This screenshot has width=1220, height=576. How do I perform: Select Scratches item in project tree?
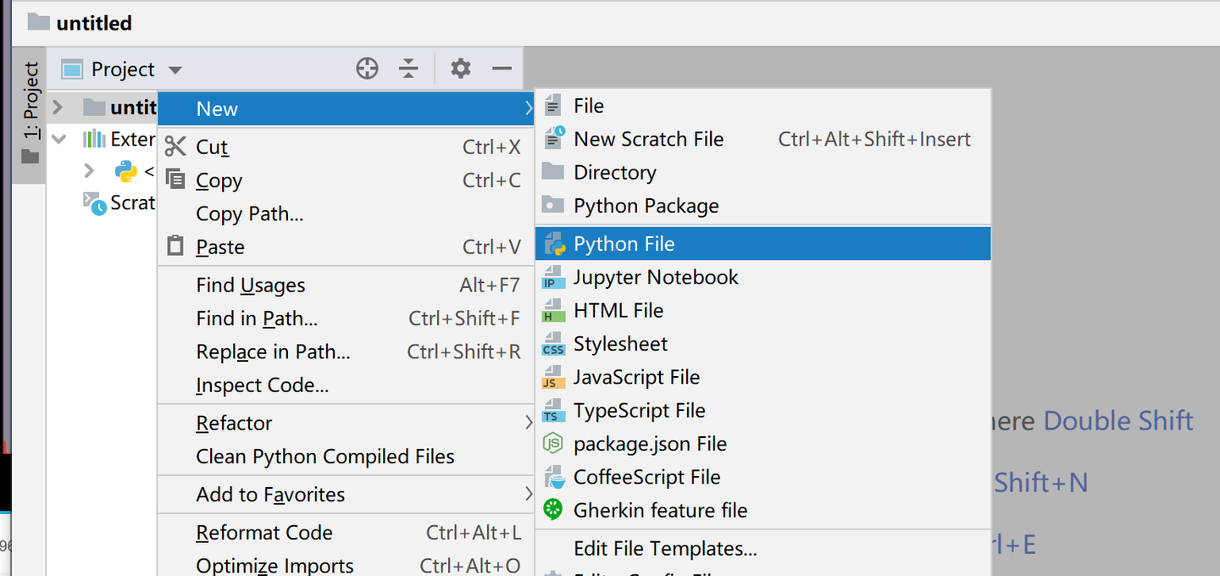(131, 203)
